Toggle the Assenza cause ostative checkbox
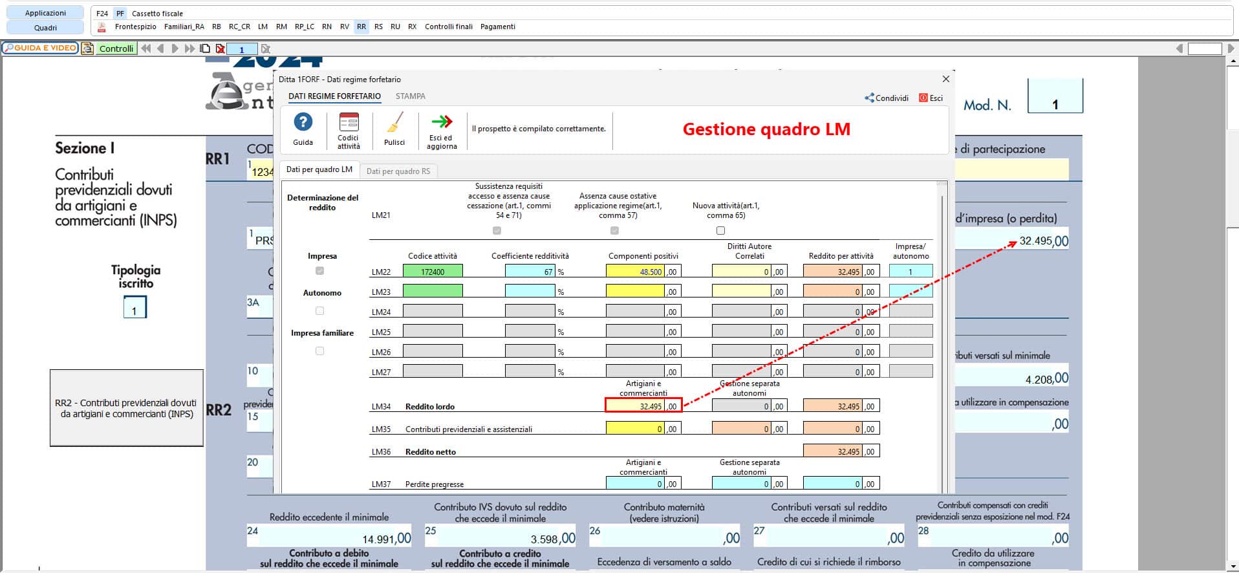 click(614, 231)
